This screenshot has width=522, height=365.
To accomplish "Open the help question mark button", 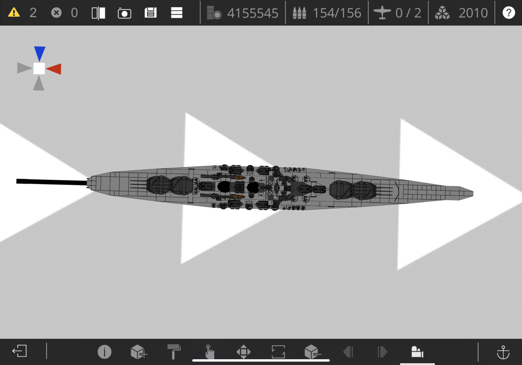I will tap(508, 13).
